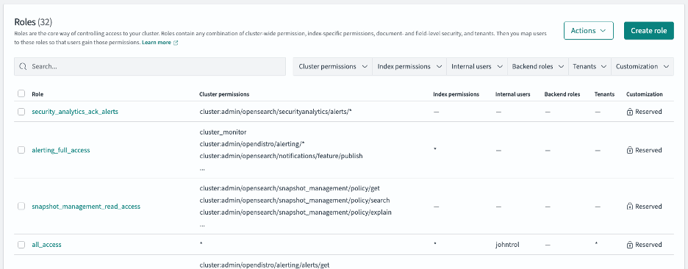This screenshot has width=688, height=269.
Task: Click the Role column header
Action: 37,94
